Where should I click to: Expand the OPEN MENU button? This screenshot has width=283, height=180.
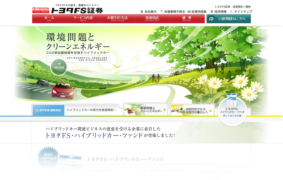[x=48, y=110]
